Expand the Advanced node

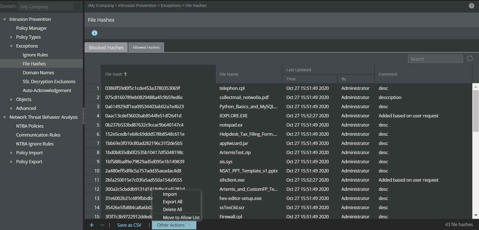pos(11,108)
